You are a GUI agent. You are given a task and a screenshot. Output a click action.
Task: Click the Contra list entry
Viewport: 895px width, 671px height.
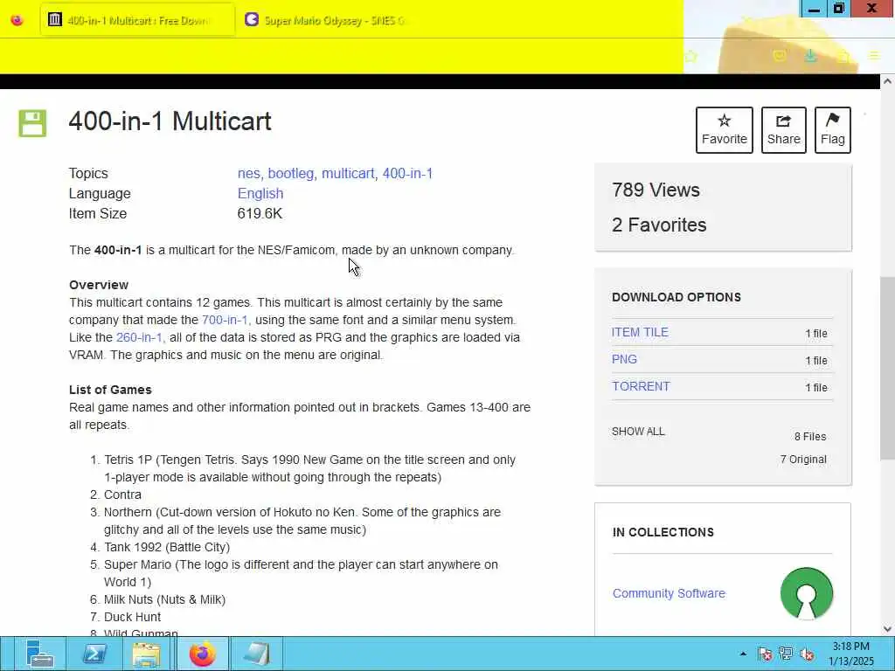[122, 495]
